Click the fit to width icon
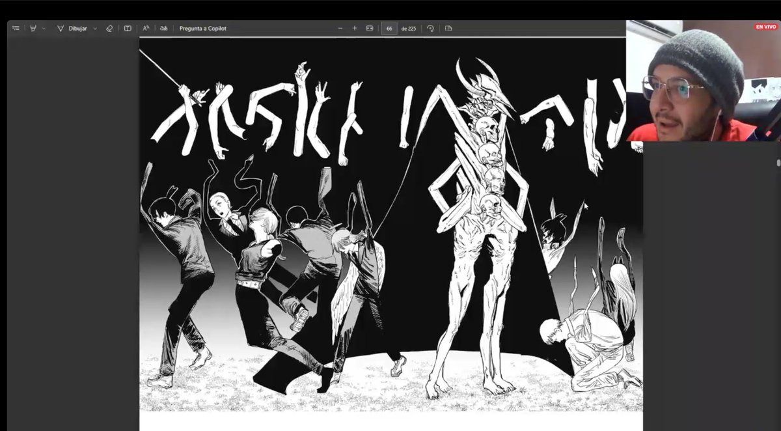Image resolution: width=781 pixels, height=431 pixels. [x=370, y=28]
